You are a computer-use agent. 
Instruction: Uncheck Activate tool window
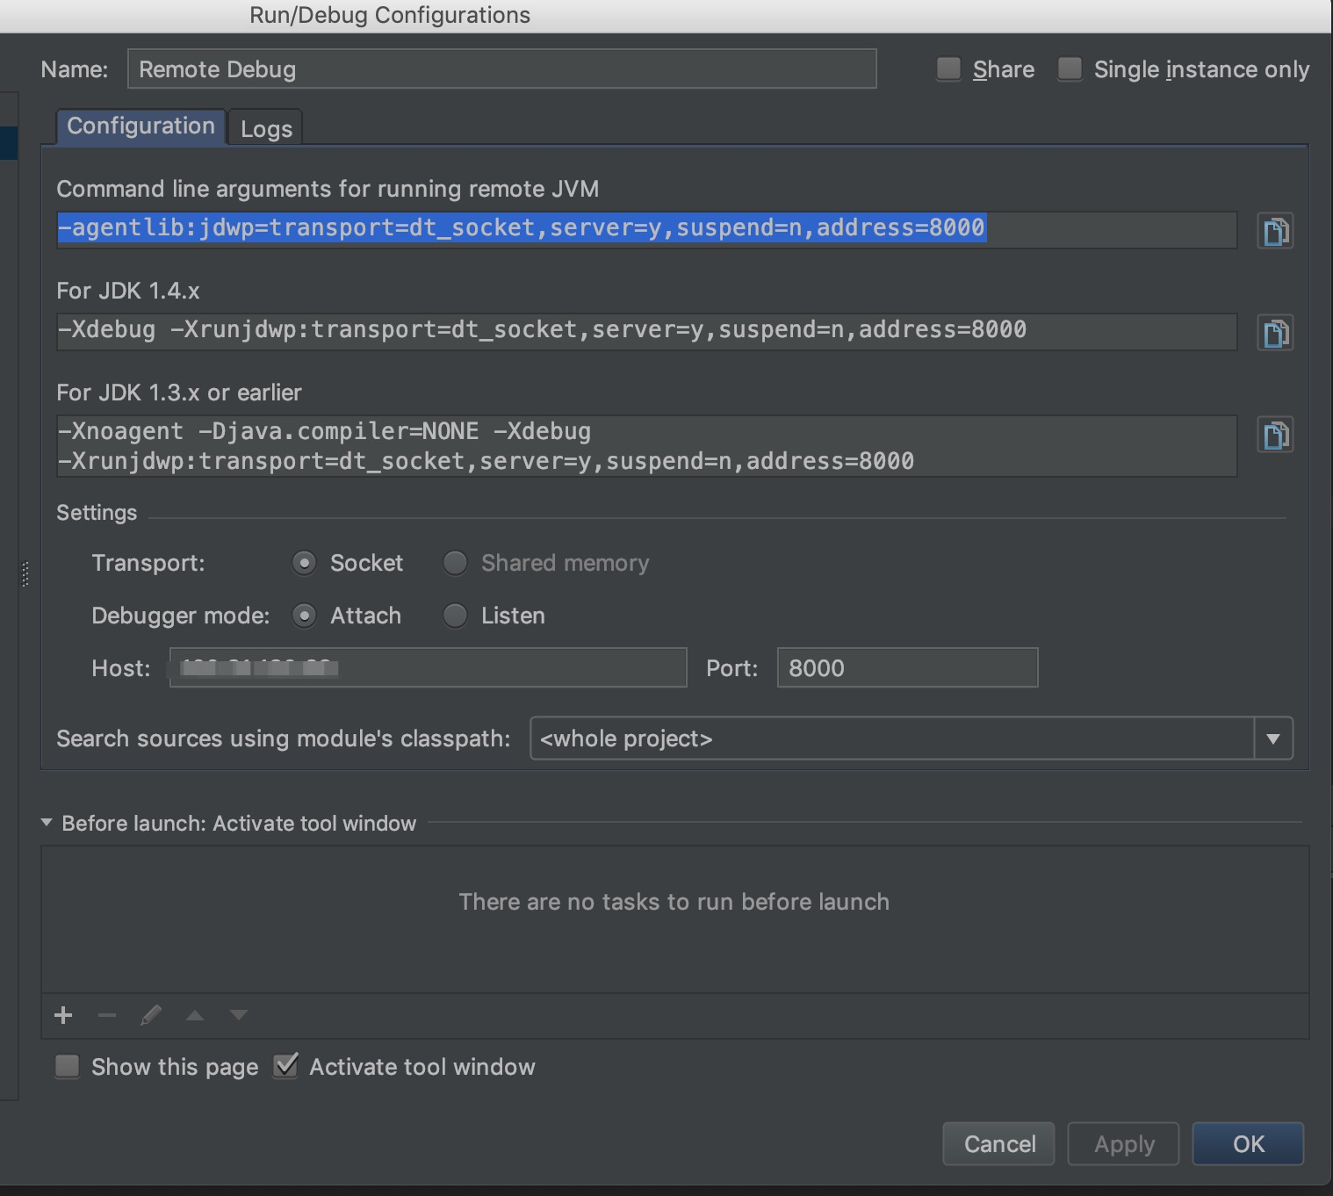point(285,1066)
